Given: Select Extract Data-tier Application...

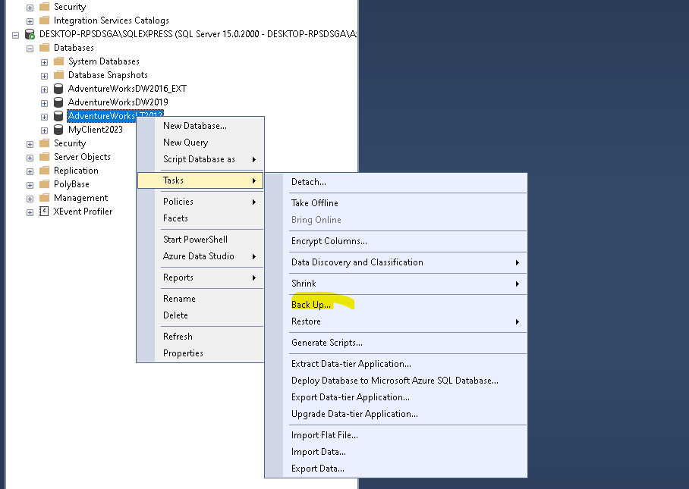Looking at the screenshot, I should (396, 364).
